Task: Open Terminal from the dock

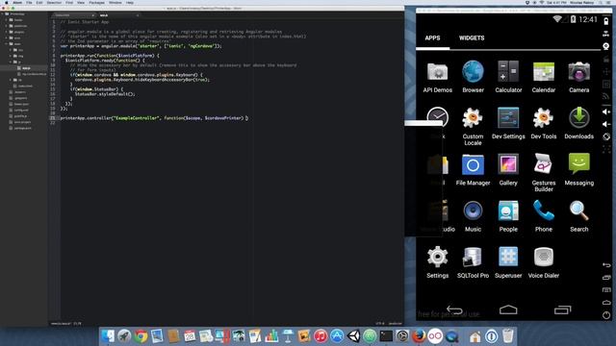Action: [x=386, y=336]
